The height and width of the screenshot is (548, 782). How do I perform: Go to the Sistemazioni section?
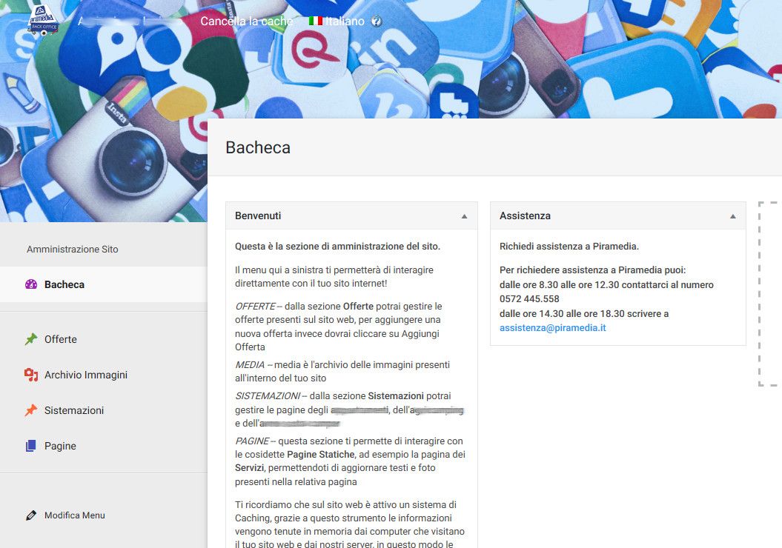pos(104,410)
